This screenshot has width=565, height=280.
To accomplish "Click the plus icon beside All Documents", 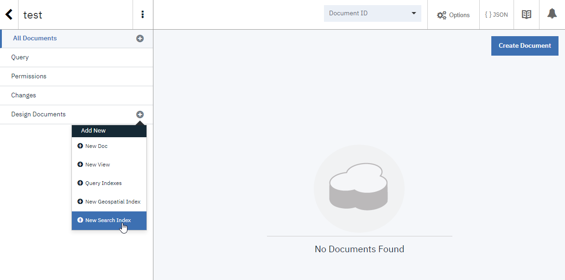I will 140,38.
